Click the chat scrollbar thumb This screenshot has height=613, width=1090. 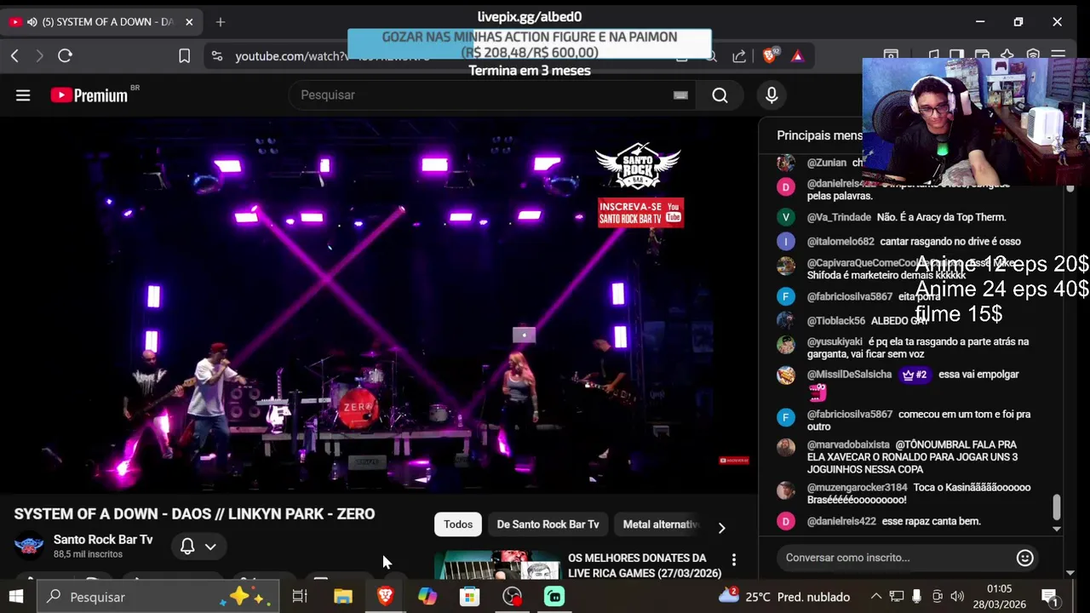tap(1057, 507)
